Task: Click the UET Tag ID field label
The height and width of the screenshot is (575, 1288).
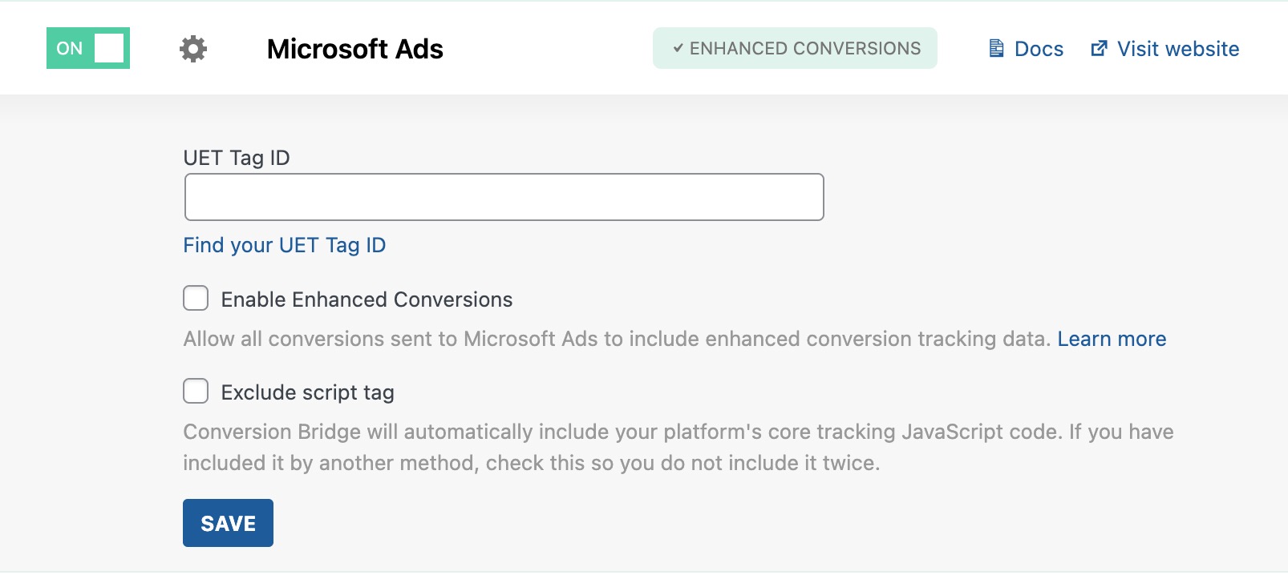Action: (238, 158)
